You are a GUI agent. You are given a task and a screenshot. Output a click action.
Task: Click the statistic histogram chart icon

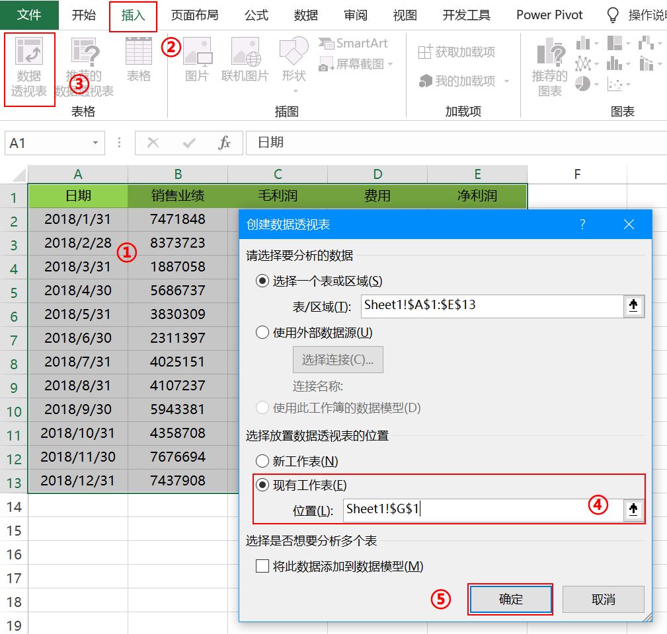(x=614, y=64)
